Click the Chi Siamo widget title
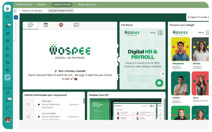This screenshot has height=132, width=212. click(x=127, y=25)
